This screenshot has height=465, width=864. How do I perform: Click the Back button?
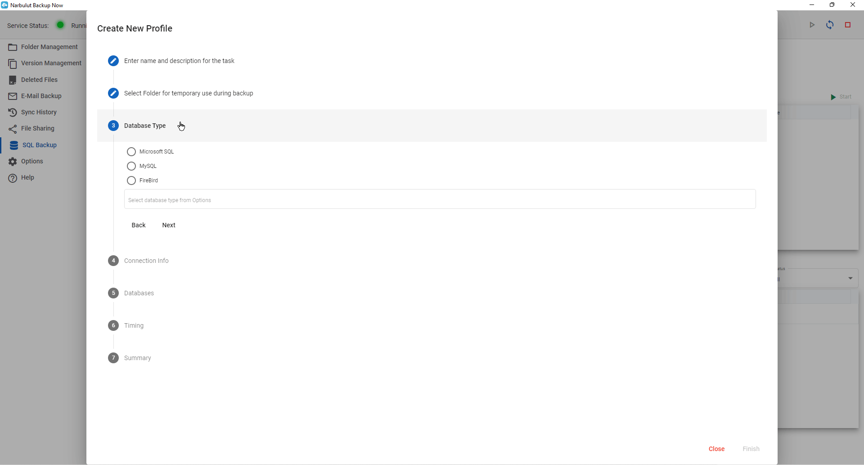coord(139,225)
